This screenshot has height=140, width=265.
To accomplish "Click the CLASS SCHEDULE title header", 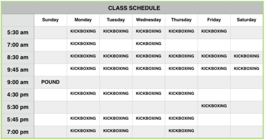I will [134, 8].
